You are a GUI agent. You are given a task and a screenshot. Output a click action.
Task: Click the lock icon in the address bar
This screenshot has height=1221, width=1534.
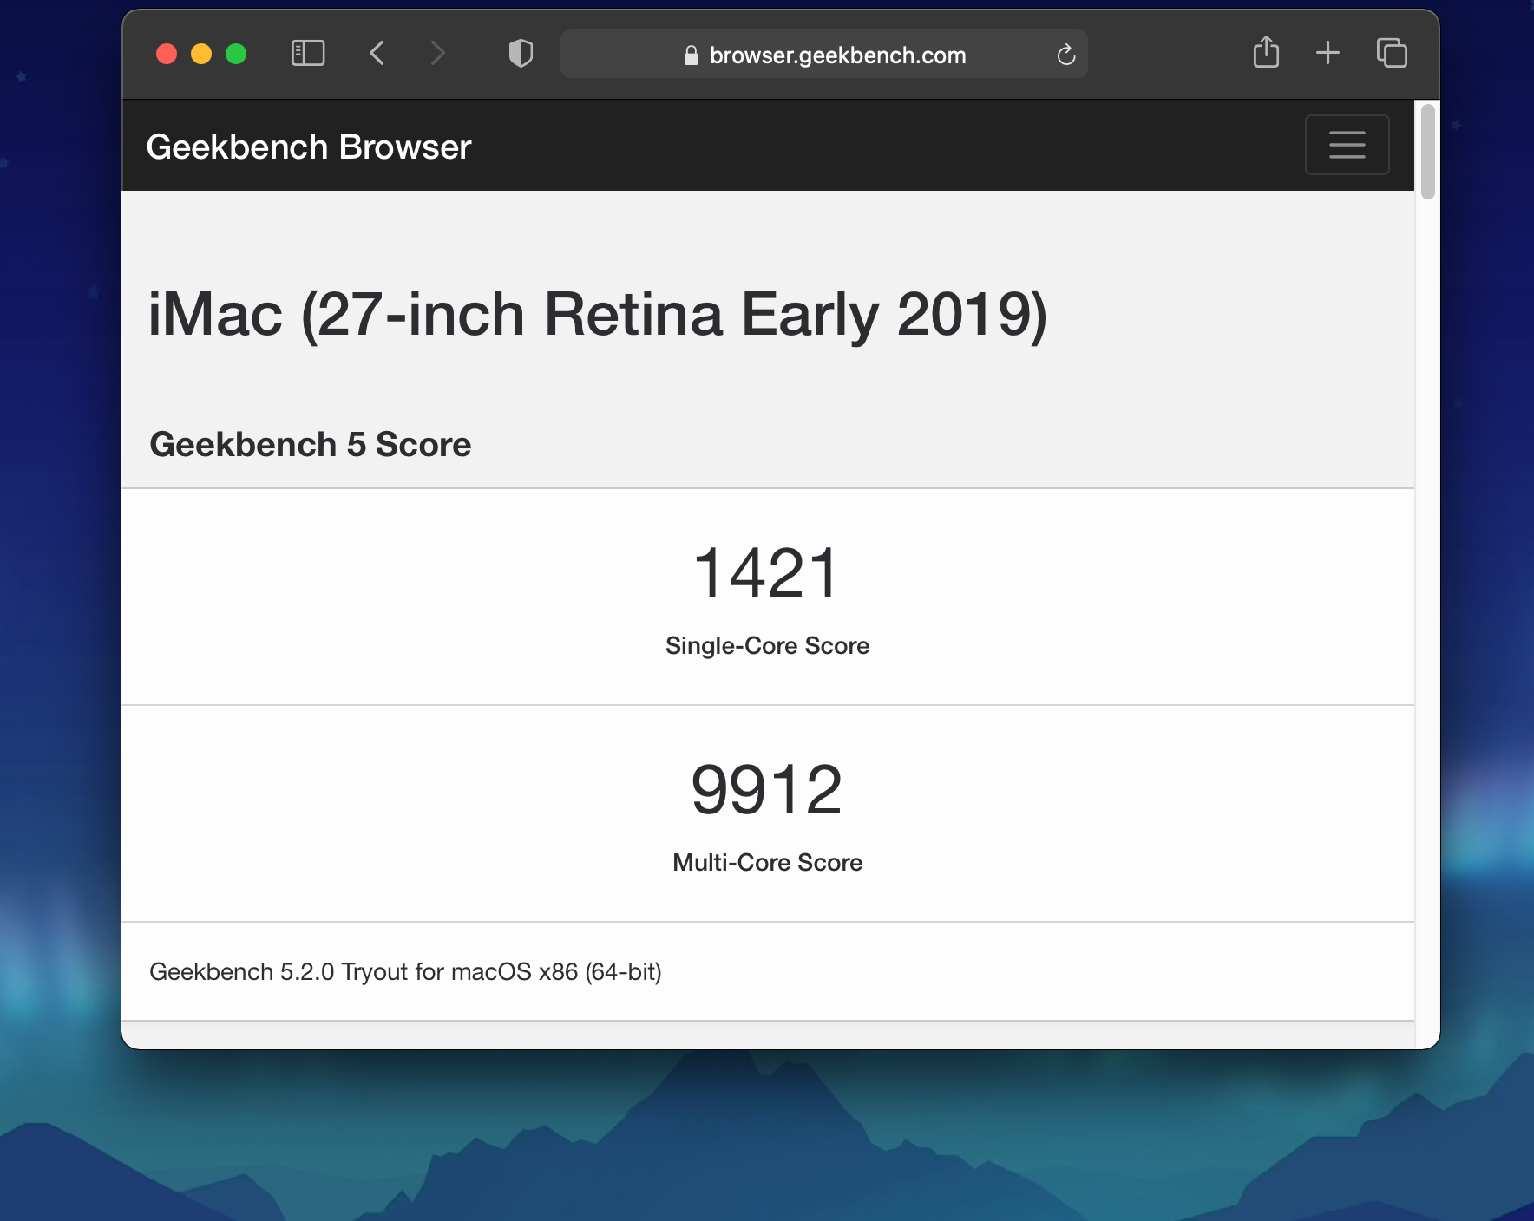(691, 55)
